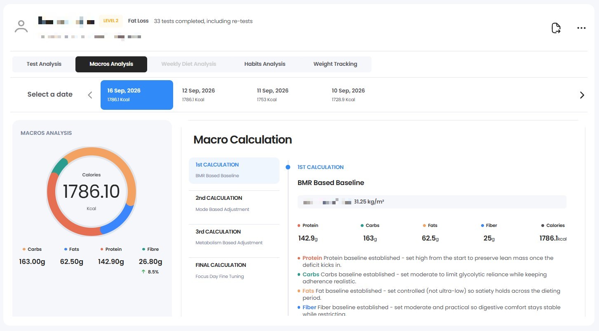Click the 142.9g Protein baseline value
Viewport: 599px width, 331px height.
coord(308,238)
